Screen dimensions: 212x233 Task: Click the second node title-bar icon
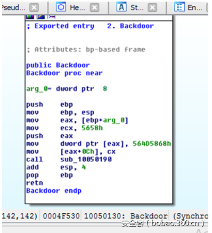tap(40, 17)
